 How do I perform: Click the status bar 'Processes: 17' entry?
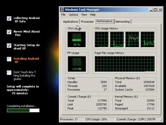click(72, 119)
